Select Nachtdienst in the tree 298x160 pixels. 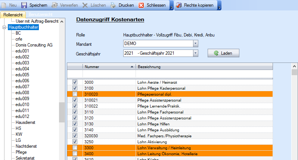26,146
